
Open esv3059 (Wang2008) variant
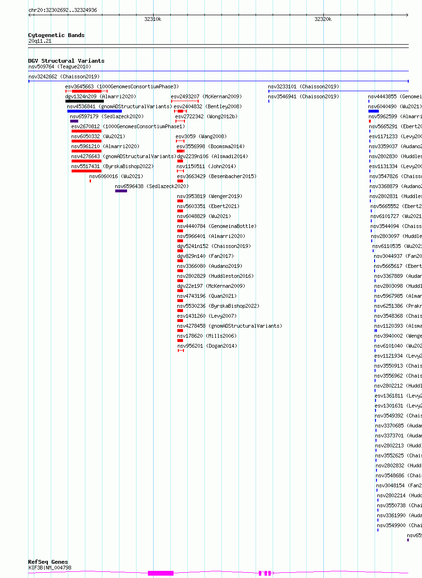point(201,137)
